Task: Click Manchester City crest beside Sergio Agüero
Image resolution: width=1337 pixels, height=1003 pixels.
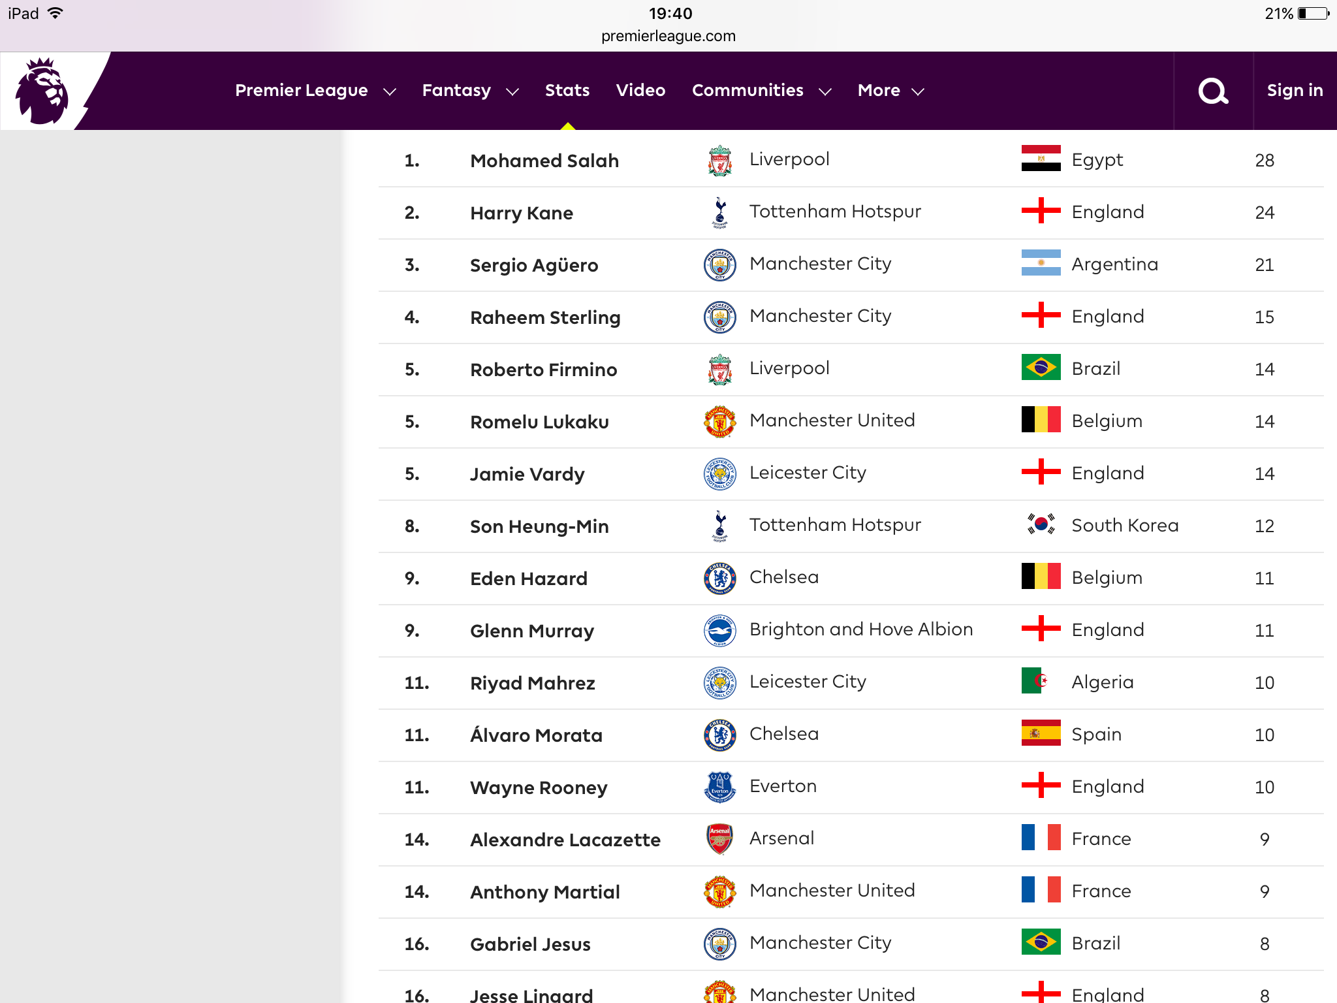Action: [719, 264]
